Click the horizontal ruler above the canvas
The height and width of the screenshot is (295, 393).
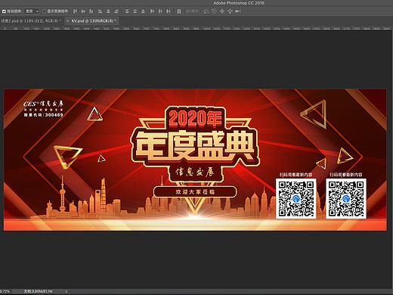[196, 29]
